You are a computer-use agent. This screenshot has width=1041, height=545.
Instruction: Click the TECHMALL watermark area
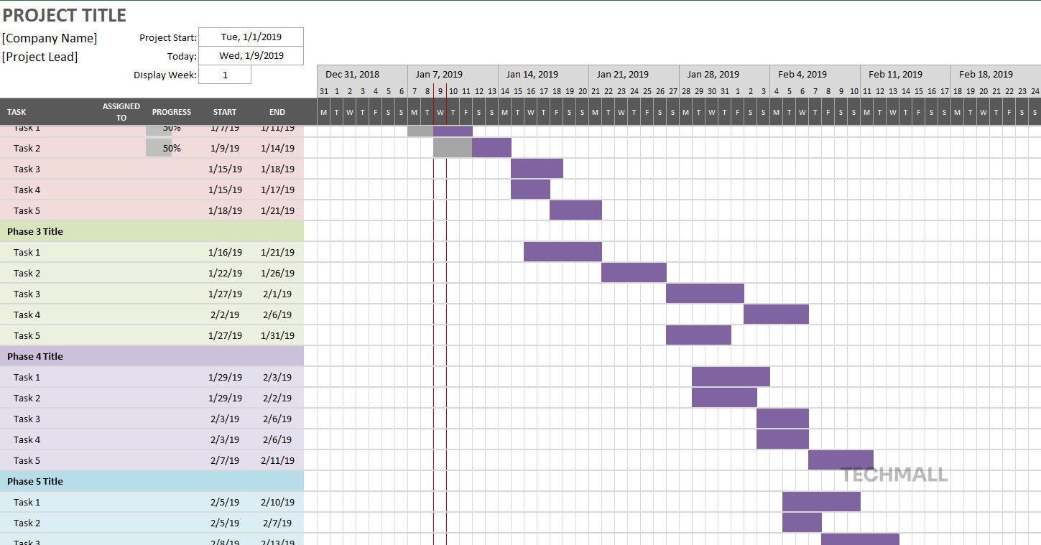[893, 475]
